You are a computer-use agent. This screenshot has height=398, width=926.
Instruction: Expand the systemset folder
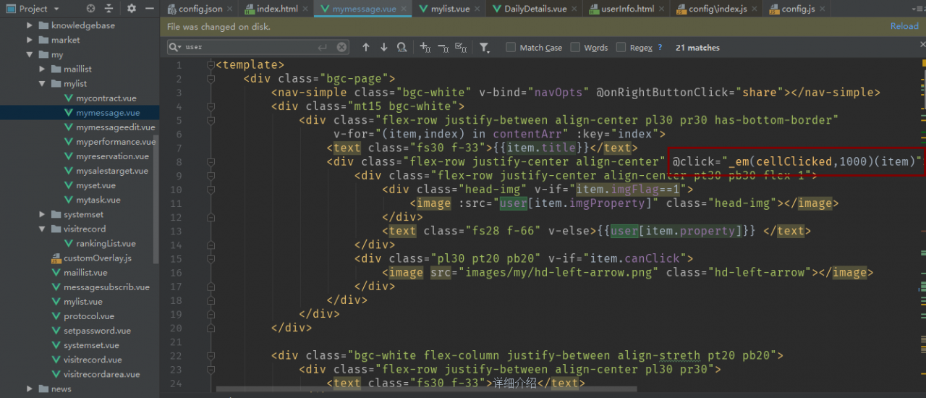[43, 214]
